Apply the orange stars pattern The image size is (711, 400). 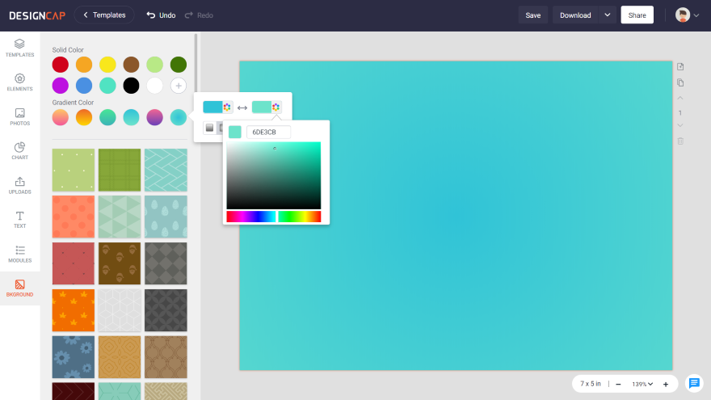point(74,310)
